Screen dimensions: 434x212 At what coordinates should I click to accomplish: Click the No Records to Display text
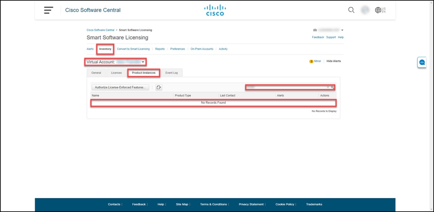point(324,111)
